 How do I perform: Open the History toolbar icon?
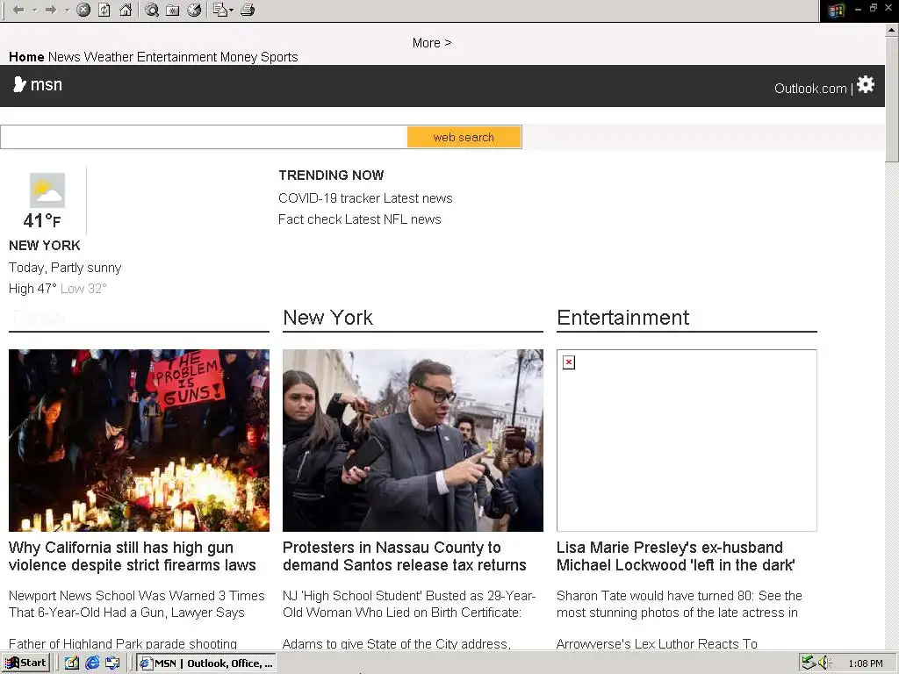click(194, 10)
